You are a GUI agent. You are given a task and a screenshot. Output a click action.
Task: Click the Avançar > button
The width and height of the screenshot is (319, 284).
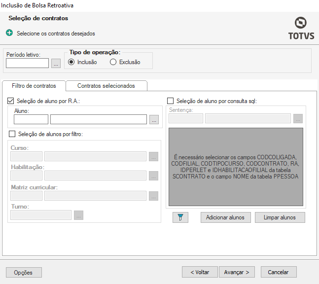237,272
